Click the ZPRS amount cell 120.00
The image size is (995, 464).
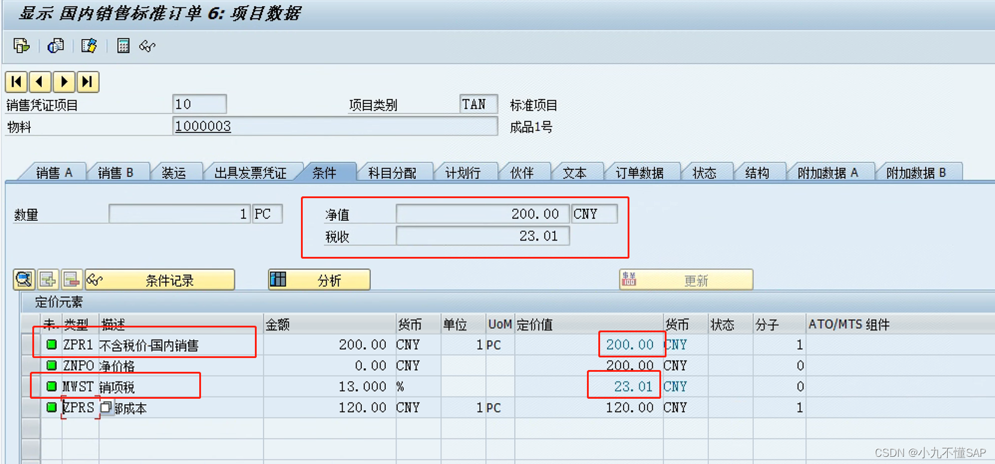tap(329, 407)
